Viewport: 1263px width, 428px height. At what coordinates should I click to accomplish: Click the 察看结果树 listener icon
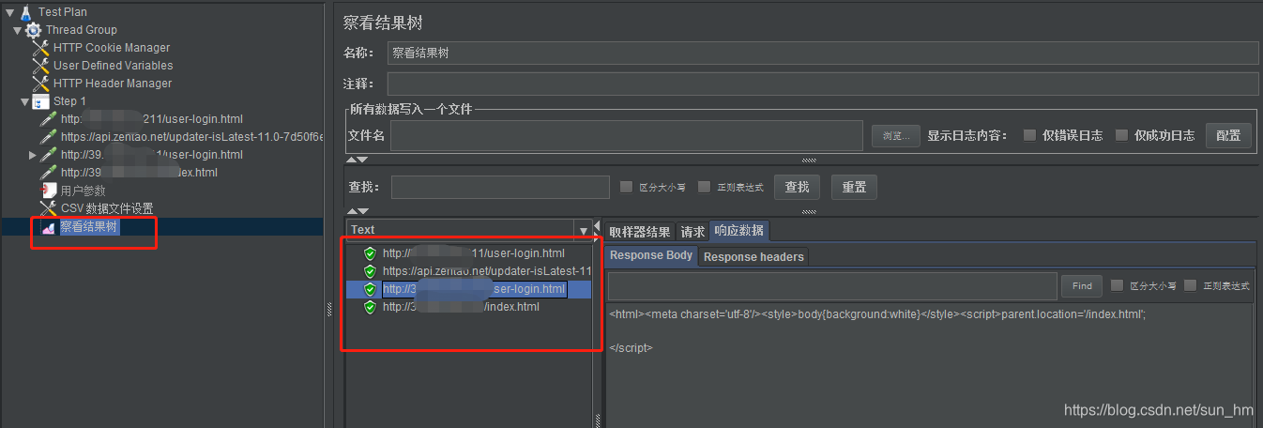[x=48, y=227]
